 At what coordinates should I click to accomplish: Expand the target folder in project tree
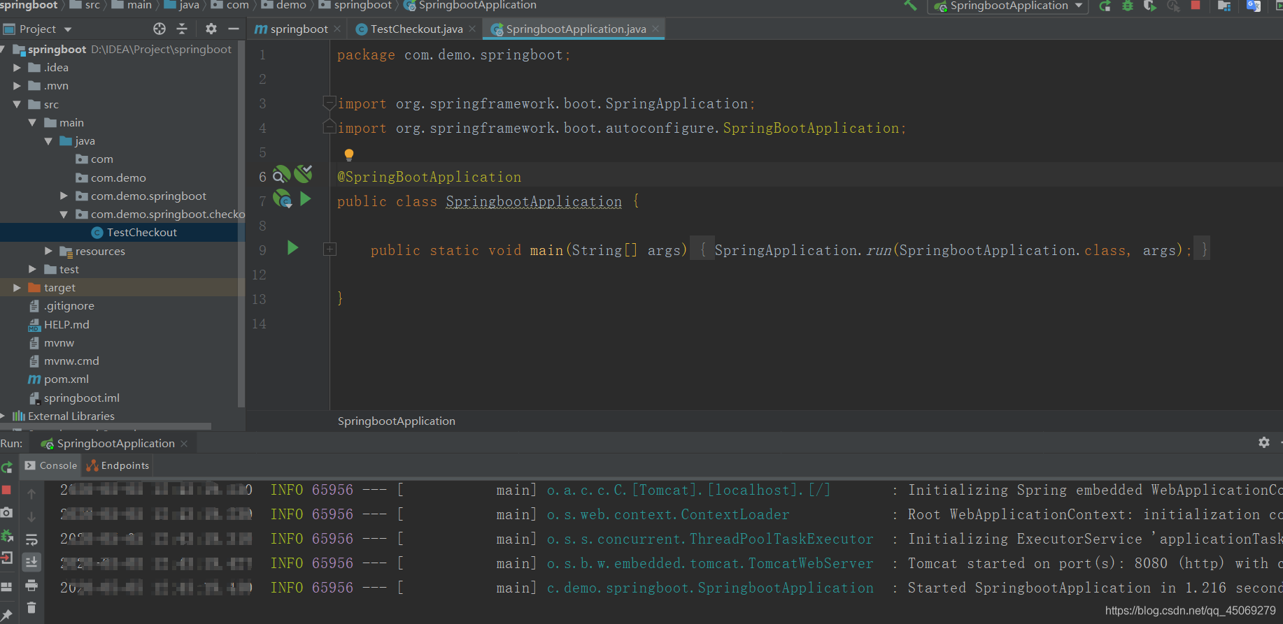[x=17, y=288]
